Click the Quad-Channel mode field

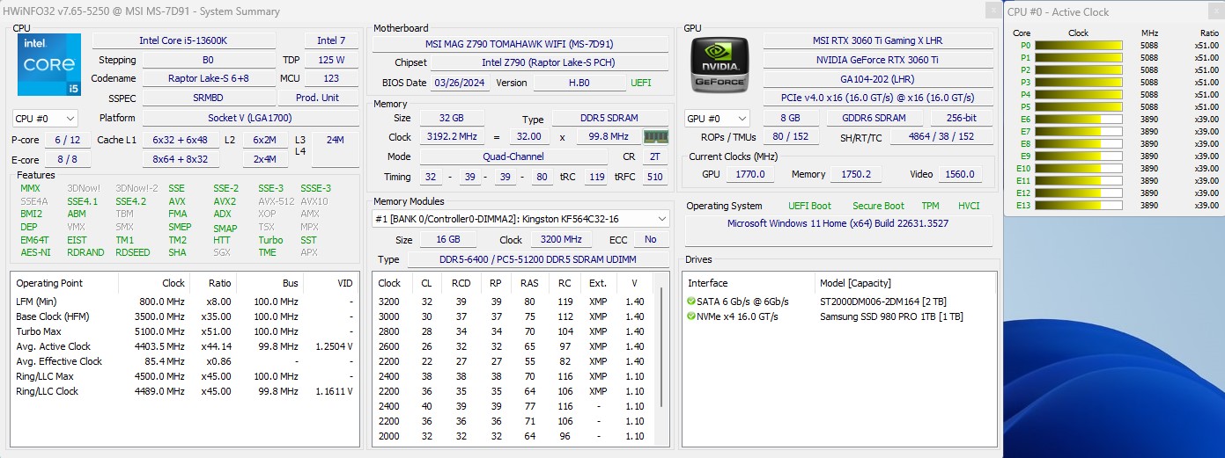pos(513,156)
